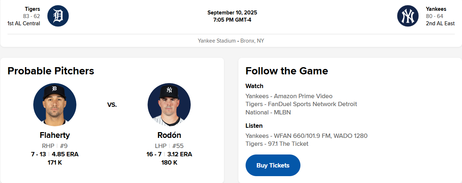Select the Tigers team name in header
This screenshot has height=183, width=462.
tap(32, 9)
